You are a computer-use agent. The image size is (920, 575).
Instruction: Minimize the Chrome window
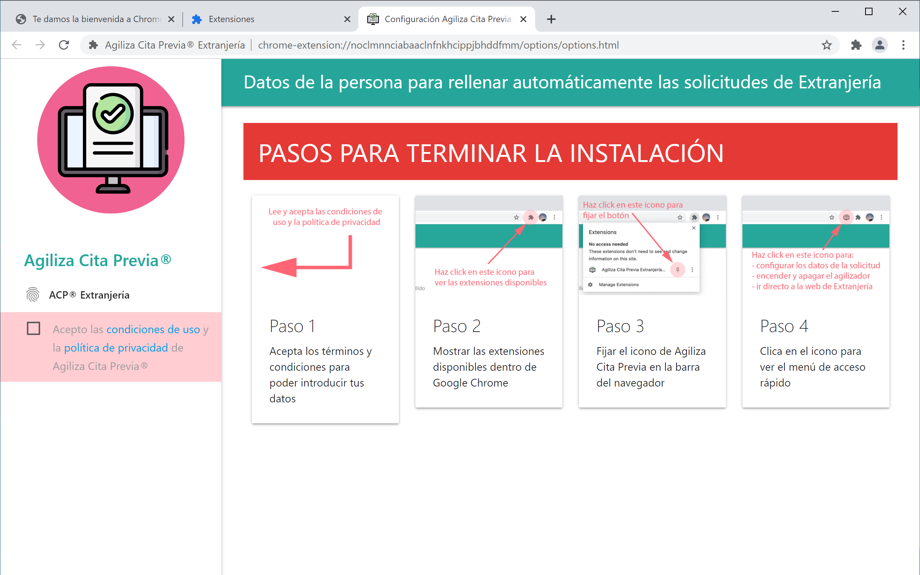point(835,12)
